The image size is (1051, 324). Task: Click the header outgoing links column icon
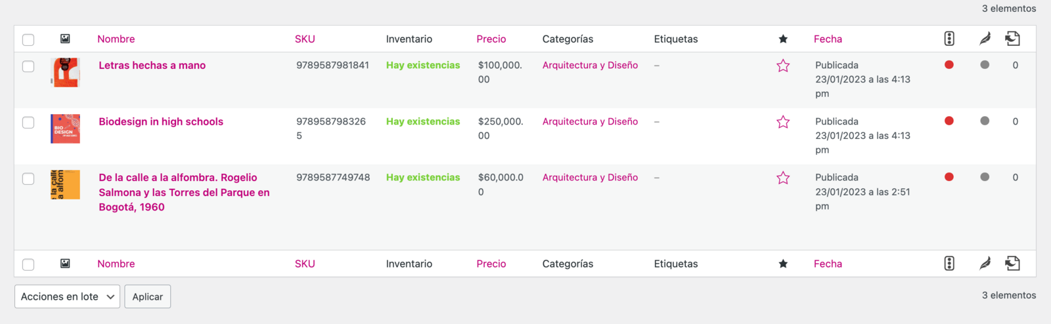point(1012,39)
